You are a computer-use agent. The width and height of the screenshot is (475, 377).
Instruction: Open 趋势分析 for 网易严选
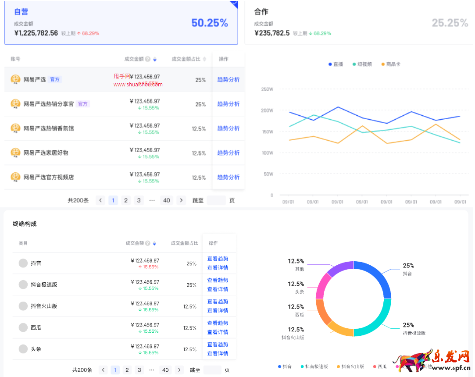click(x=229, y=80)
